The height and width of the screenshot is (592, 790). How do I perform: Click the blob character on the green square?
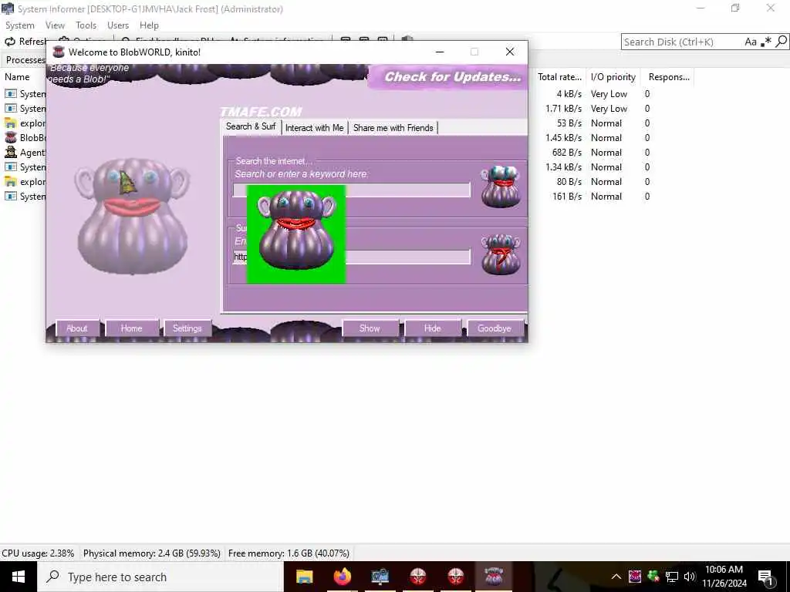tap(296, 230)
